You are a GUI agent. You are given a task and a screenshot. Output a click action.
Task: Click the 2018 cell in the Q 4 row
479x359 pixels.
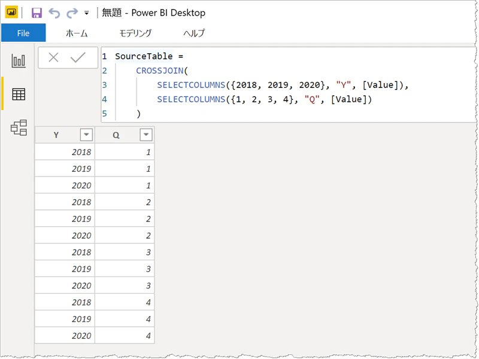[65, 302]
